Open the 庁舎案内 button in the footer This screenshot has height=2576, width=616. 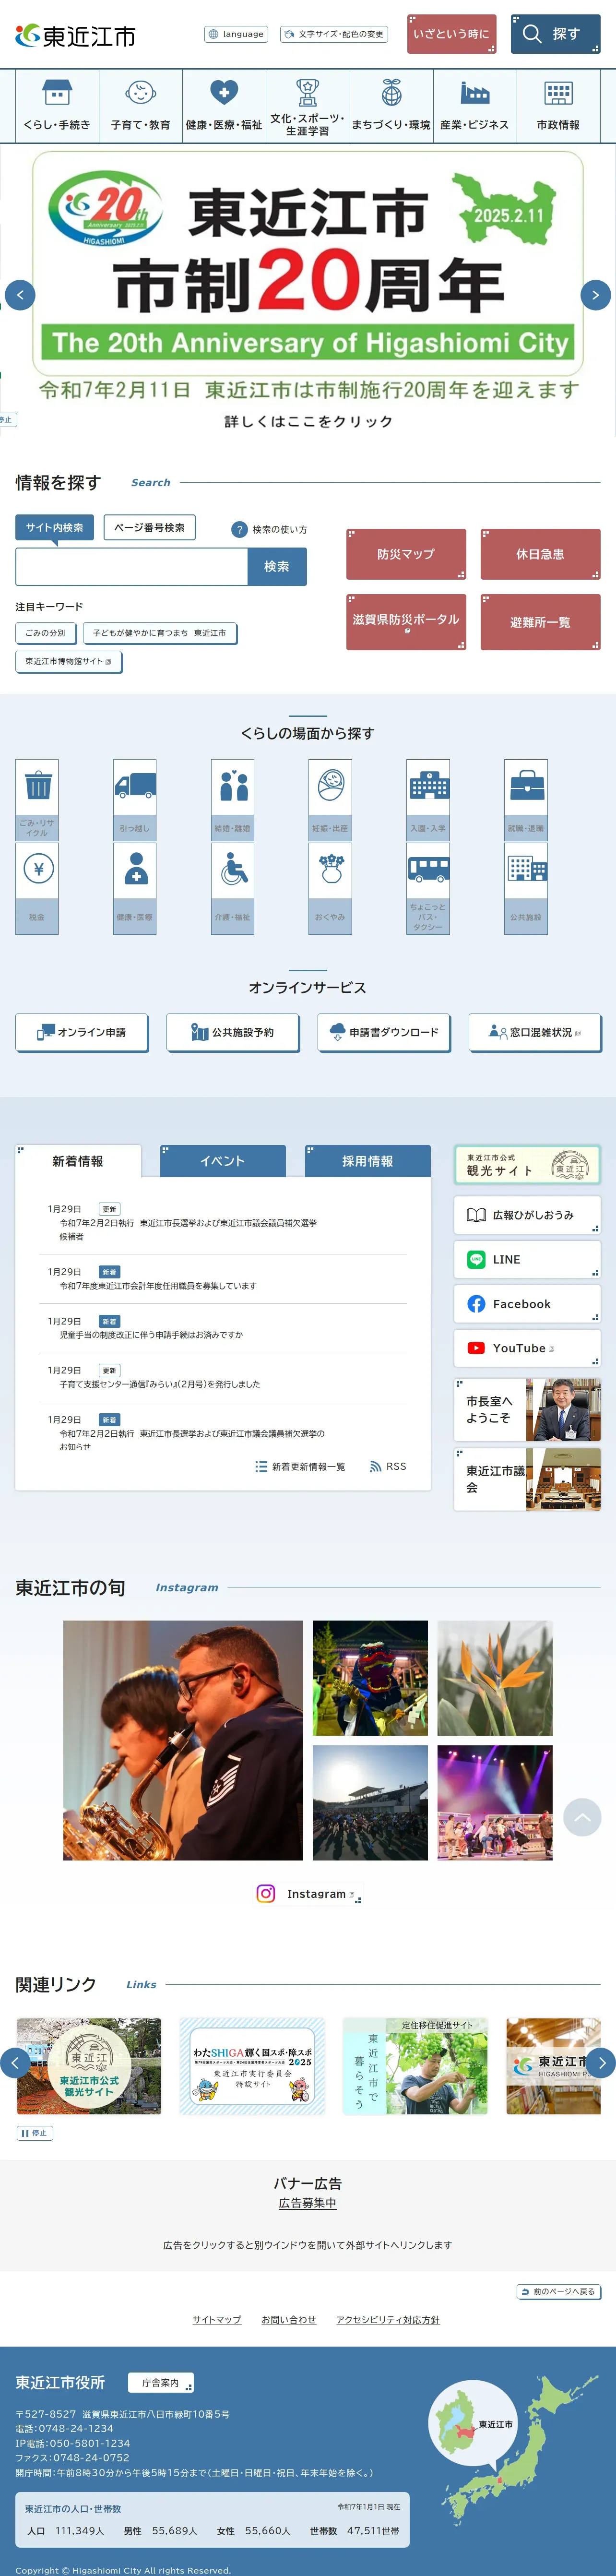[160, 2383]
